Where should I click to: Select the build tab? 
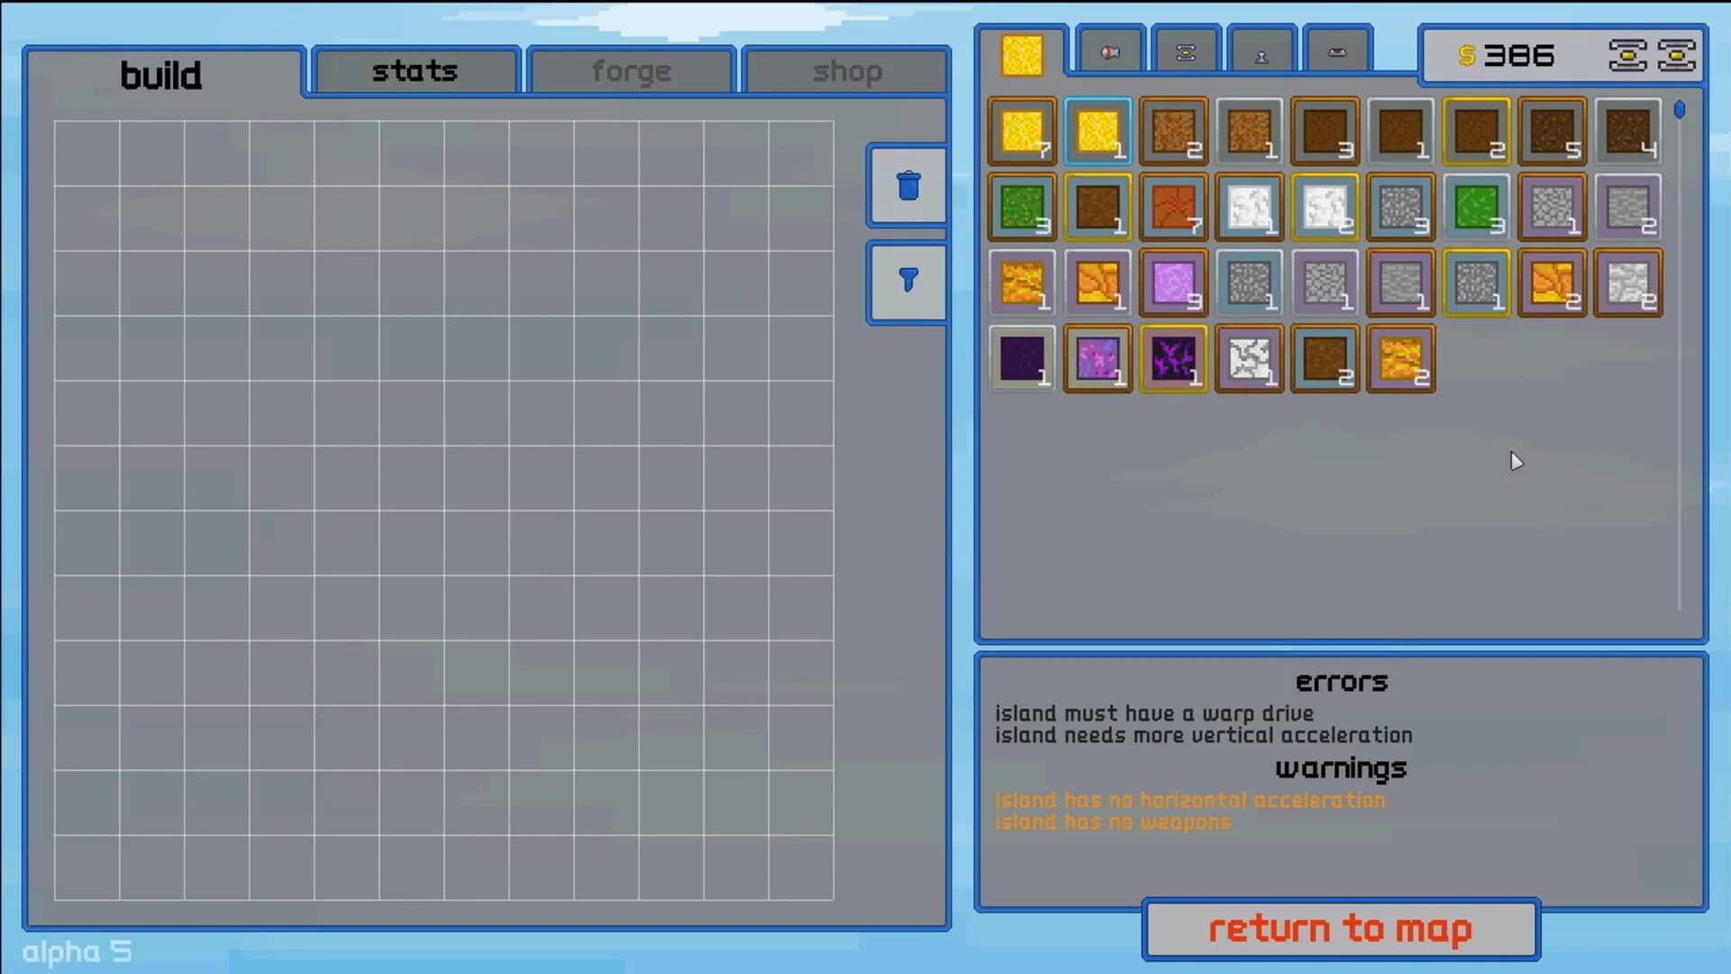click(x=162, y=76)
